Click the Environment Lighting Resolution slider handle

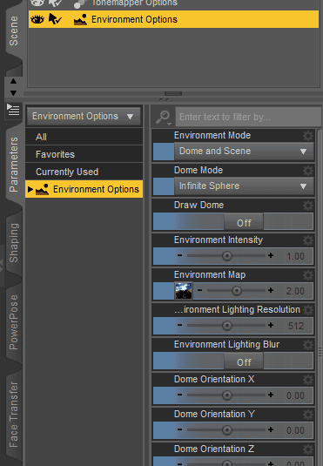(x=227, y=326)
